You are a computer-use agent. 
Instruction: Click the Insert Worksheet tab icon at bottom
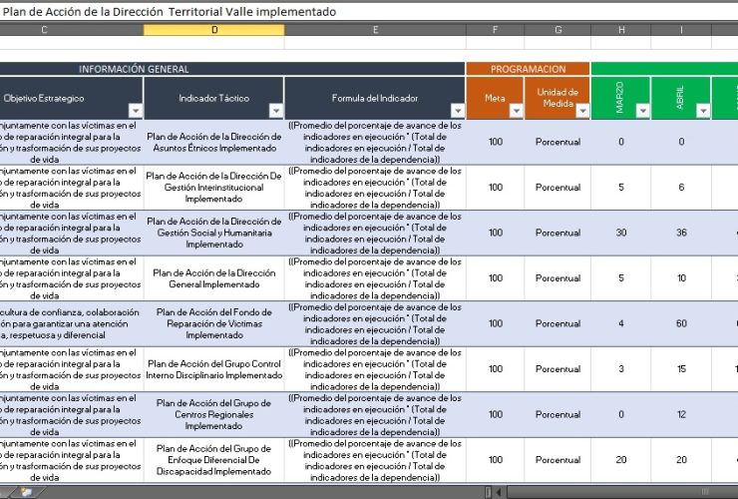click(26, 492)
